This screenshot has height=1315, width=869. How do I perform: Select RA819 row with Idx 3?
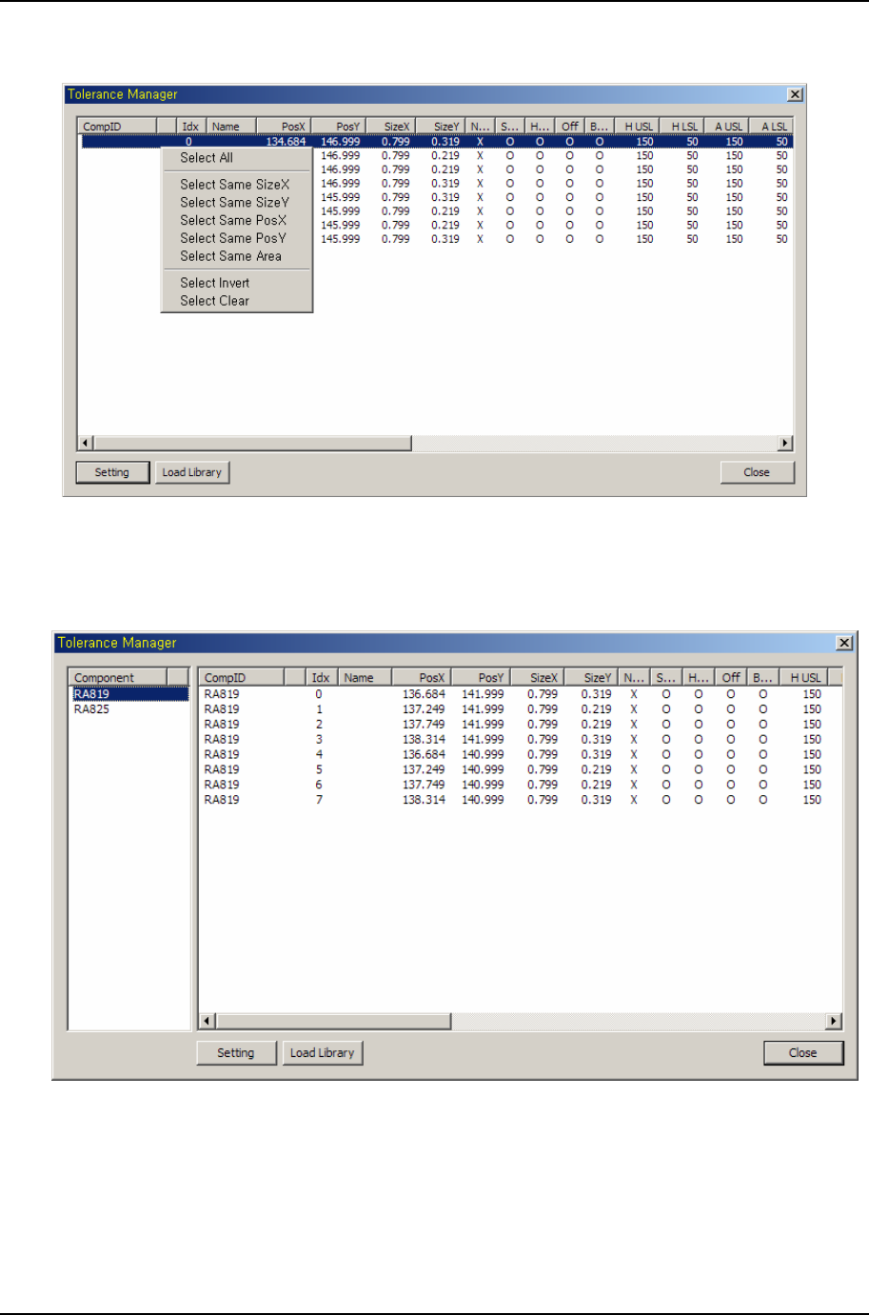[x=520, y=739]
